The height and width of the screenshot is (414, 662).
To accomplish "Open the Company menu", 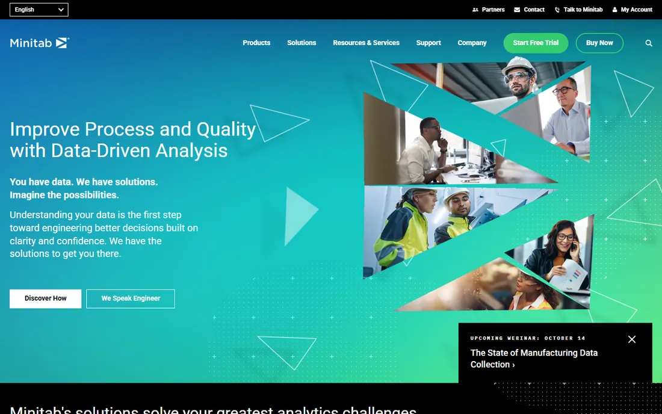I will [x=472, y=43].
